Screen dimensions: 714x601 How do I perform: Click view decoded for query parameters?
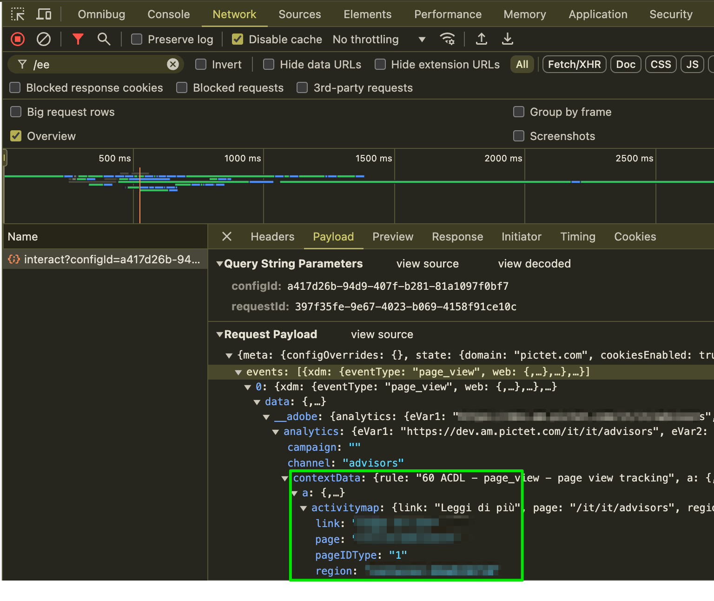[534, 264]
